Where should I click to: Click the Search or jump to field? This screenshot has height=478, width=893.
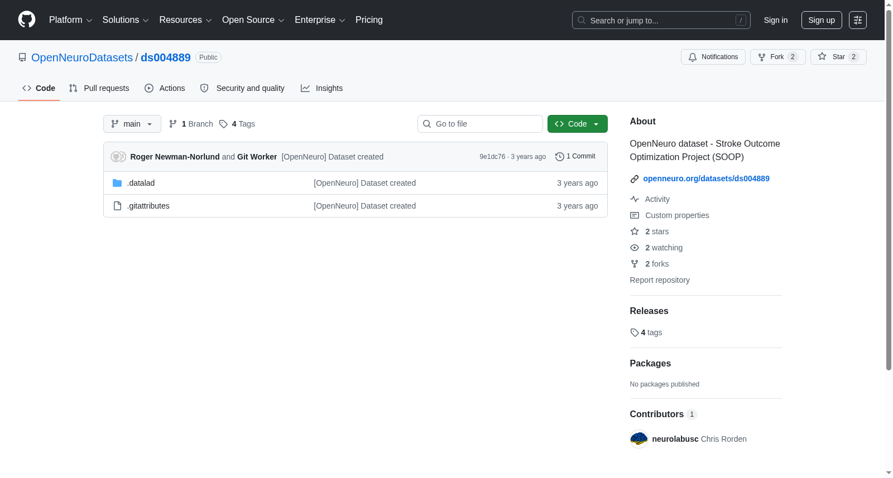point(661,20)
